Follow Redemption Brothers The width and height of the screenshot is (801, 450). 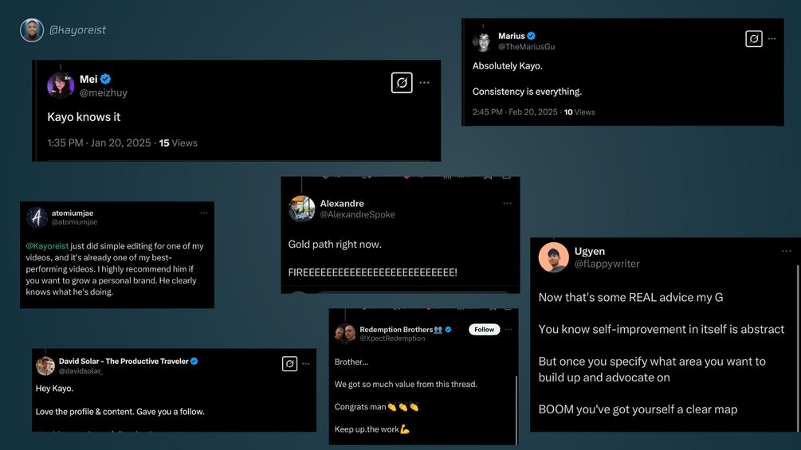(484, 330)
